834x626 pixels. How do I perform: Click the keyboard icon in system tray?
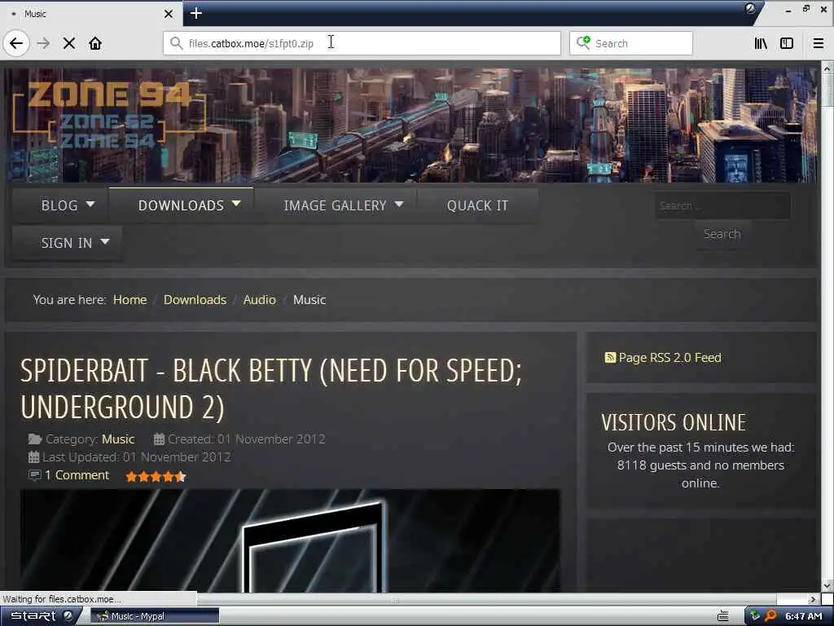click(x=723, y=616)
